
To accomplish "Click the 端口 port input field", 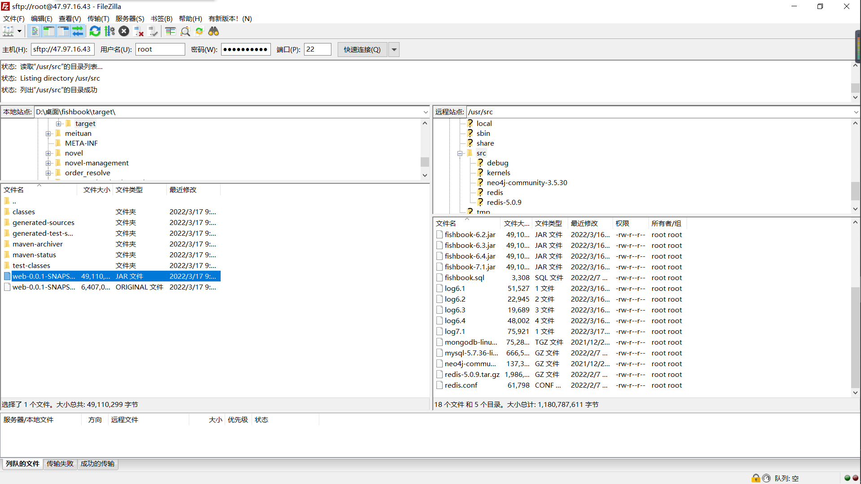I will pyautogui.click(x=317, y=49).
